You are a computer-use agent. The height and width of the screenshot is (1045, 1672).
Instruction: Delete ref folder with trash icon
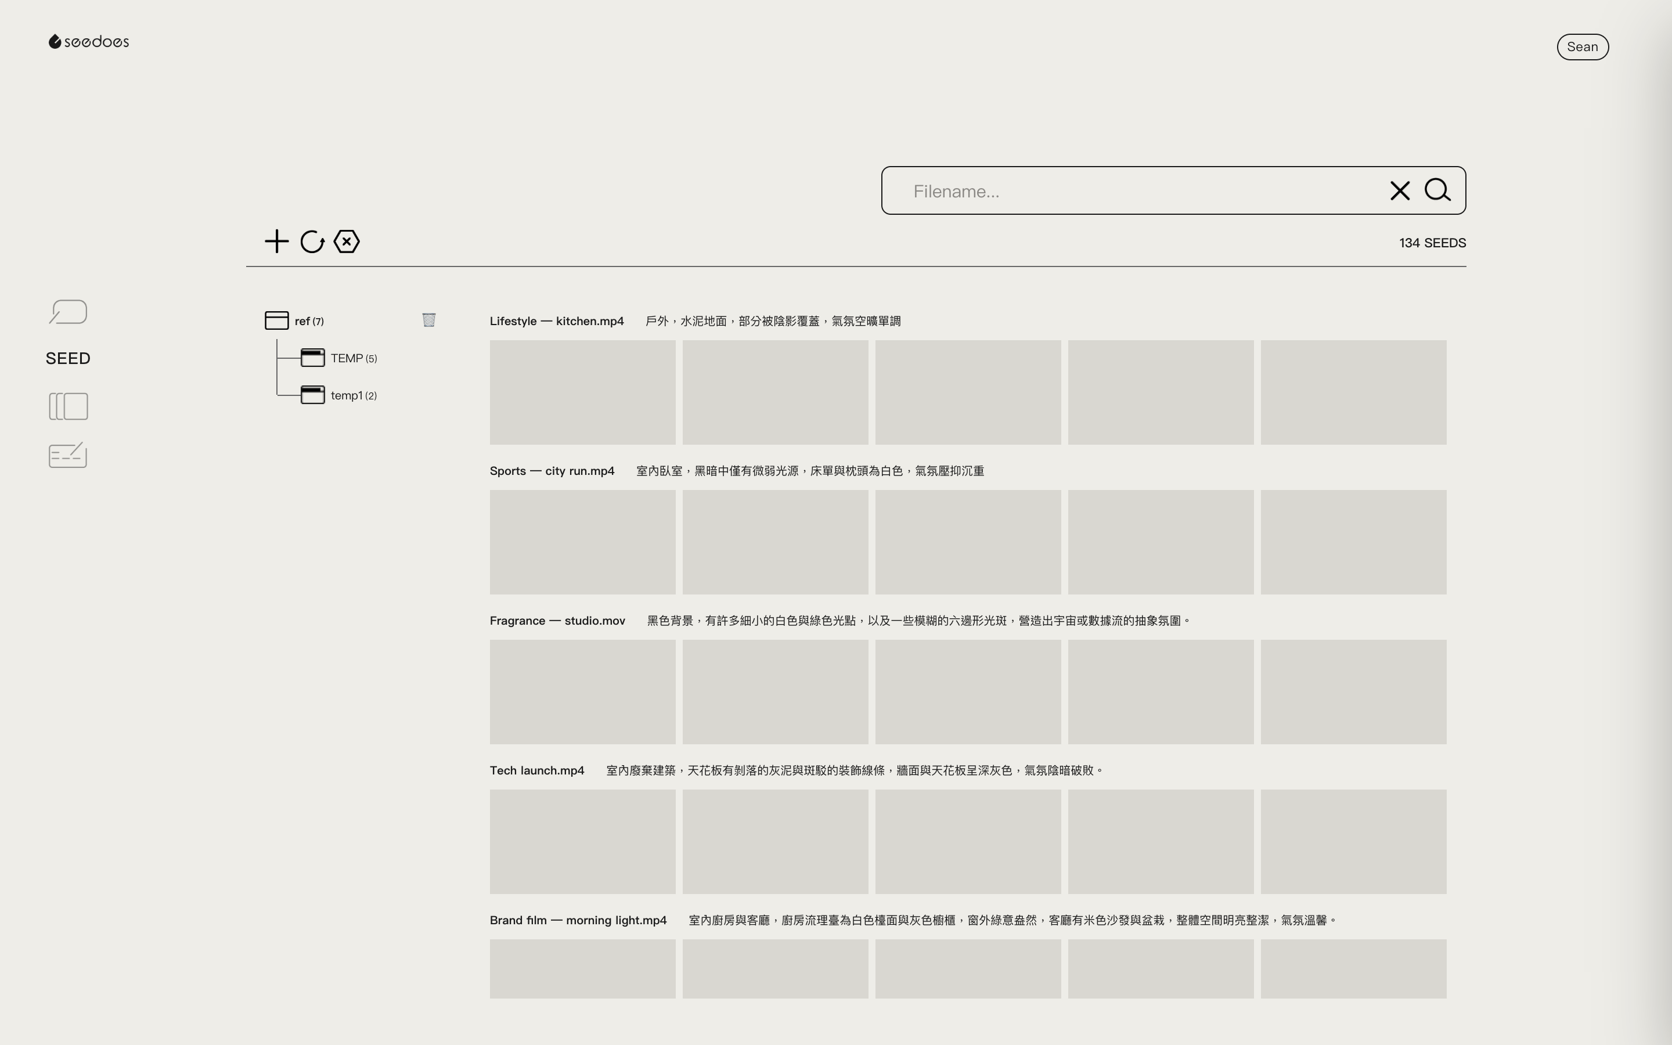tap(429, 319)
